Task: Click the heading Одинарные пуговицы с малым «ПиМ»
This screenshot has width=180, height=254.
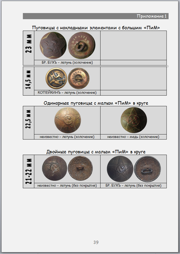Action: [96, 103]
